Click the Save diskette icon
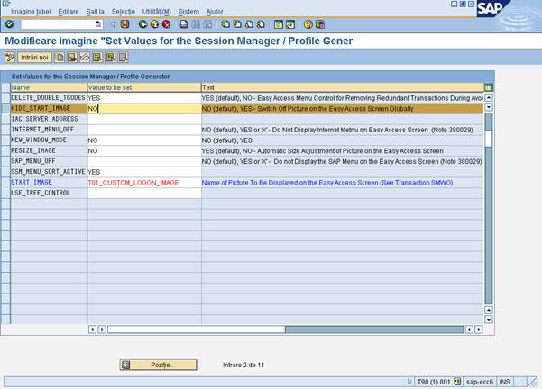This screenshot has height=389, width=542. click(124, 23)
